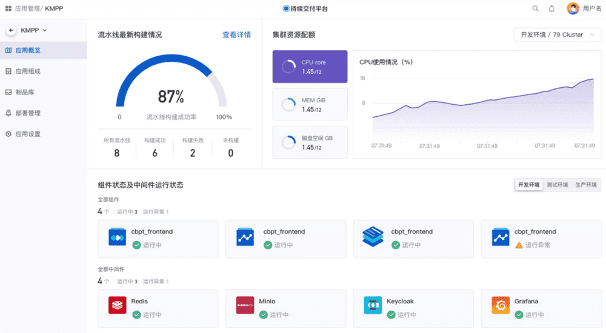Click 运行中 3 under 全部中间件
The width and height of the screenshot is (606, 333).
pos(127,282)
